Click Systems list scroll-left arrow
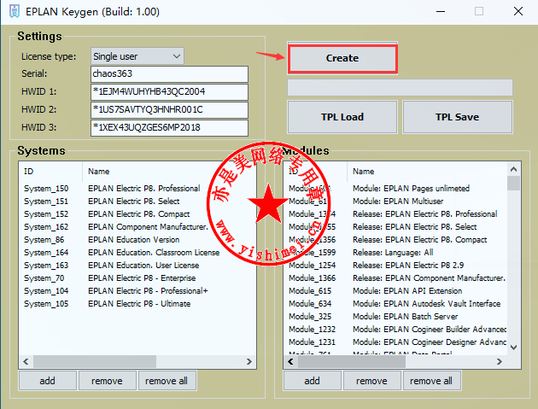 (x=26, y=361)
